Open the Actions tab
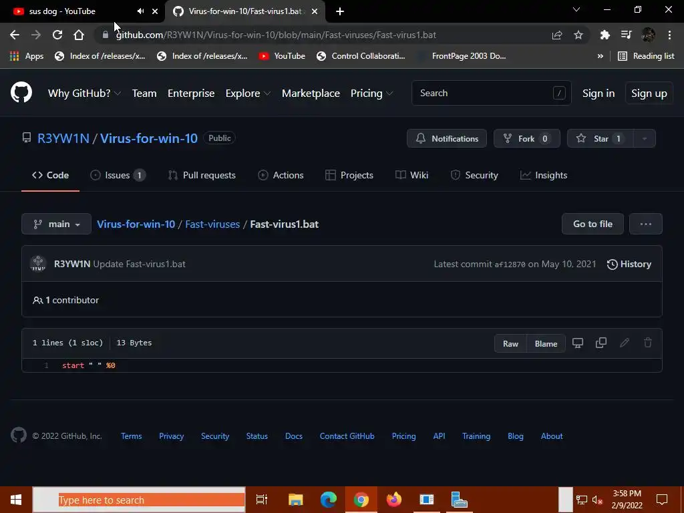684x513 pixels. tap(281, 175)
